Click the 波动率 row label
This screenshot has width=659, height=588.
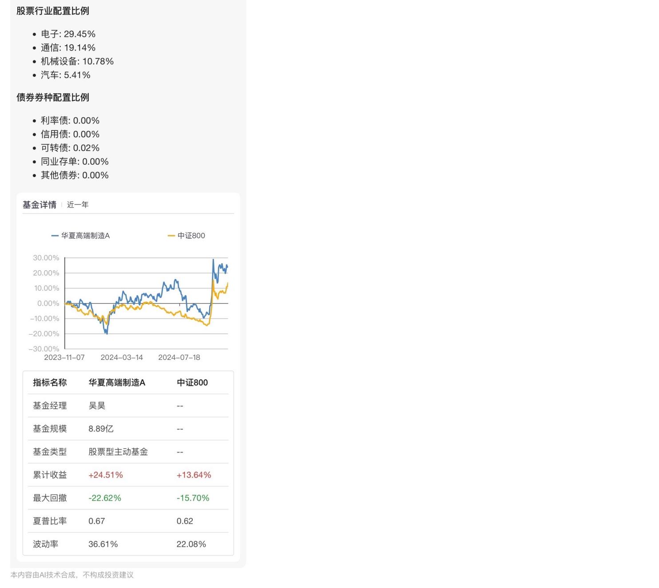point(46,544)
